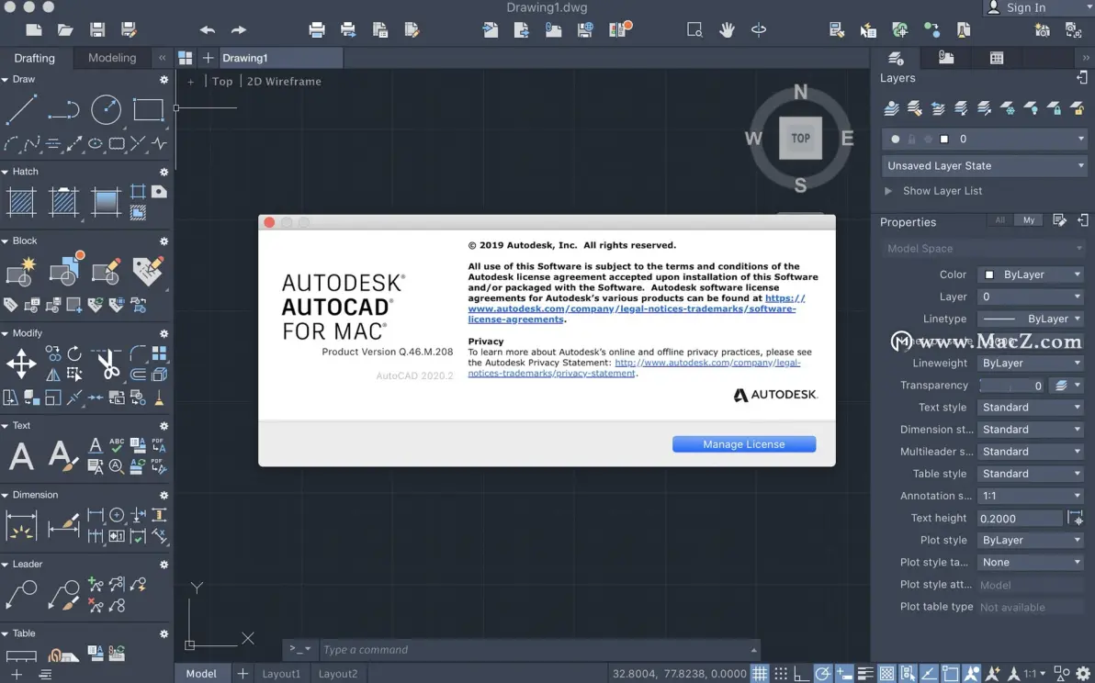Screen dimensions: 1095x683
Task: Open the Unsaved Layer State dropdown
Action: pyautogui.click(x=985, y=165)
